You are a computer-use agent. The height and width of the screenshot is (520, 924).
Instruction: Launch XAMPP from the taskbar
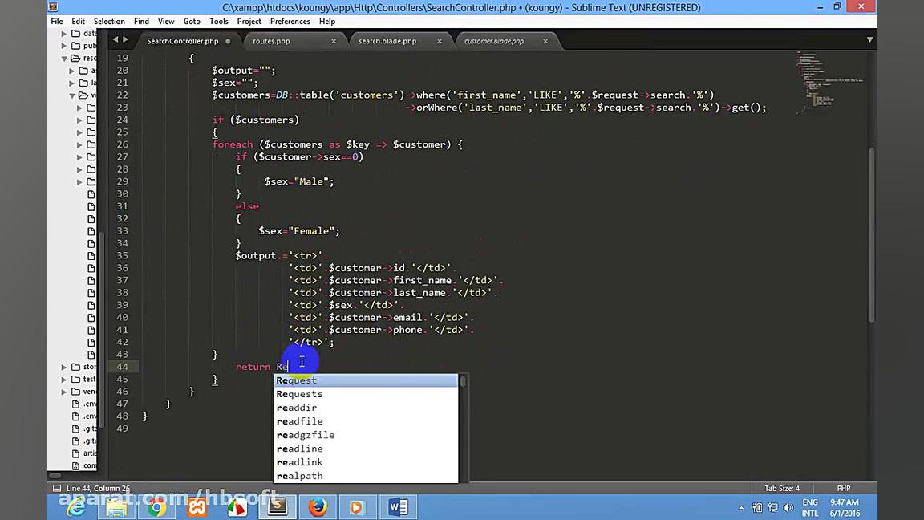coord(197,506)
